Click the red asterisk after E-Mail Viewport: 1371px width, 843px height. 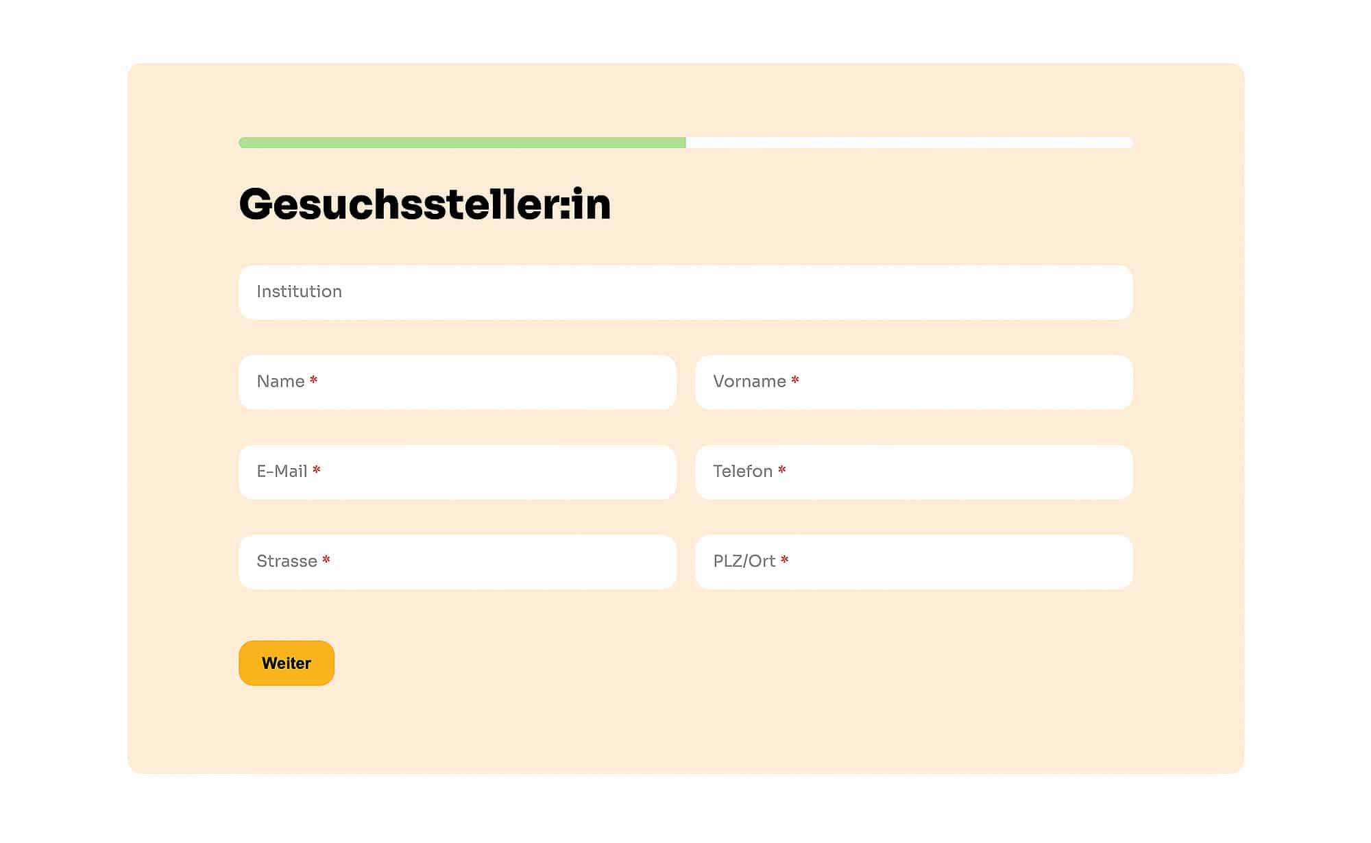[x=317, y=469]
